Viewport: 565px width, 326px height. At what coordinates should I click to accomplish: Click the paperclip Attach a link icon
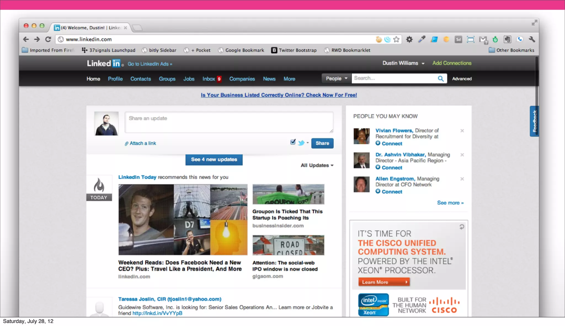tap(126, 143)
